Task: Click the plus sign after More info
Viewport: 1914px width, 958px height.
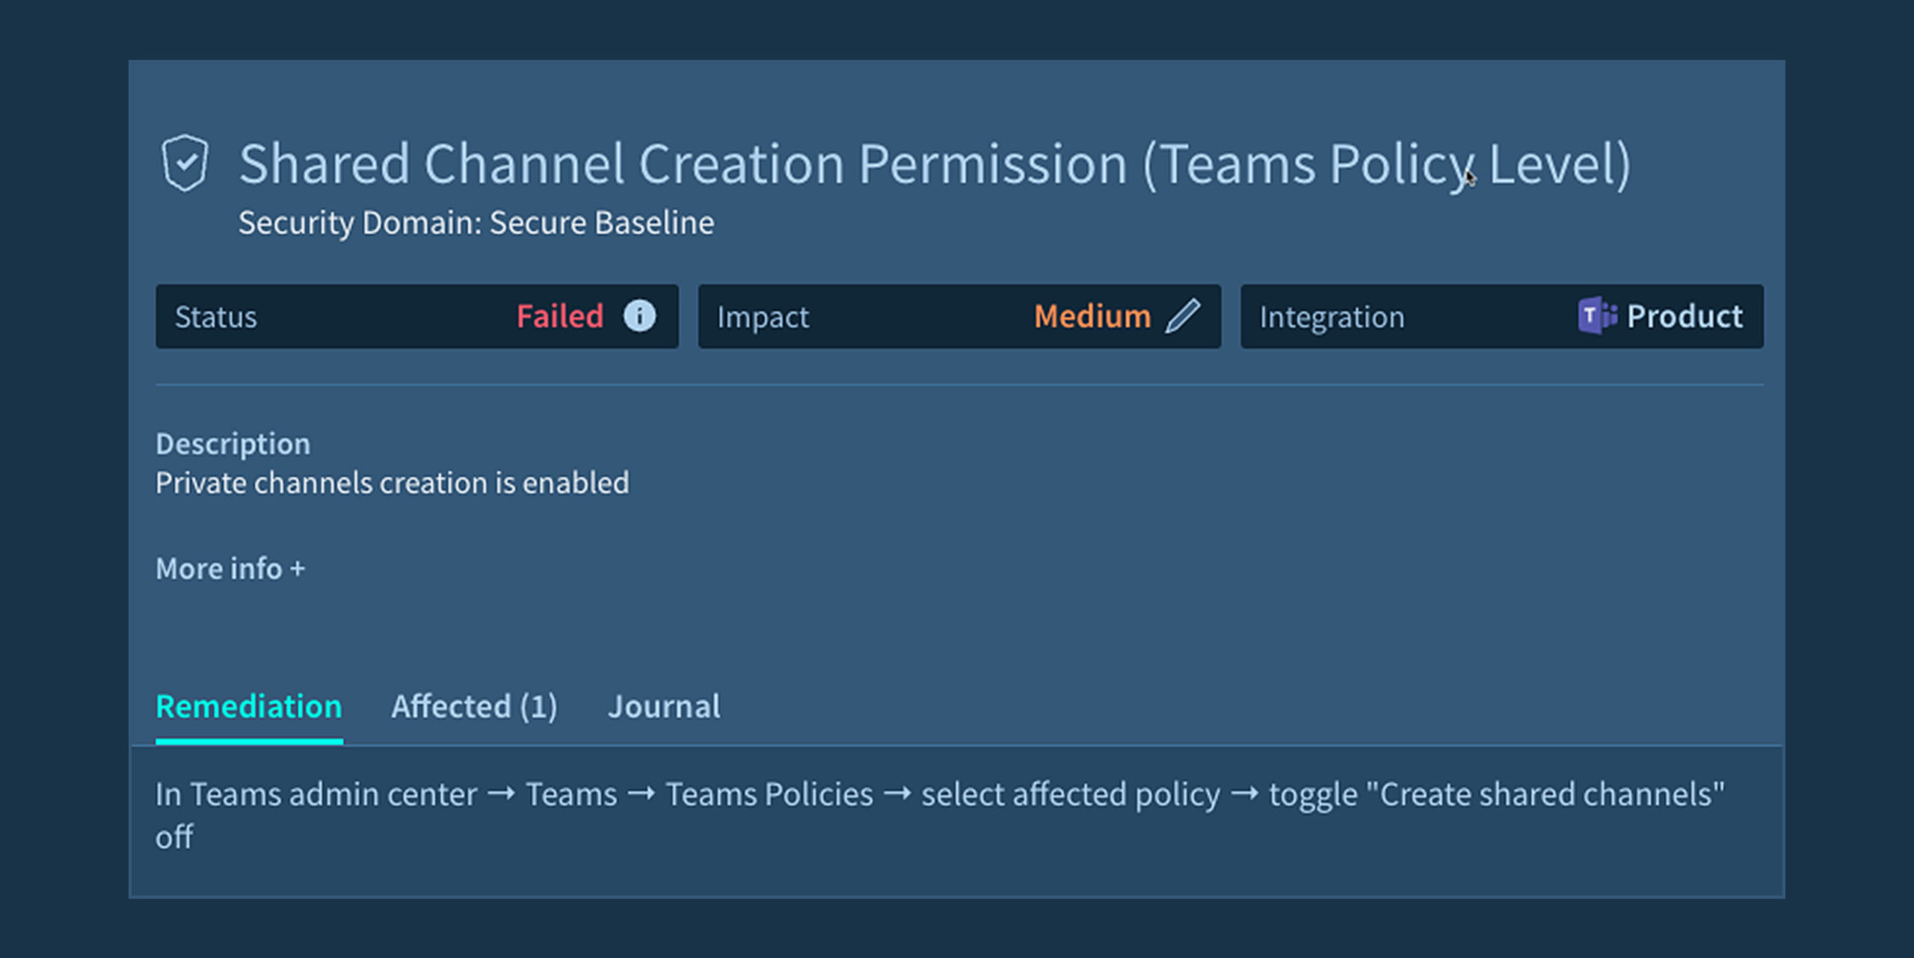Action: (298, 569)
